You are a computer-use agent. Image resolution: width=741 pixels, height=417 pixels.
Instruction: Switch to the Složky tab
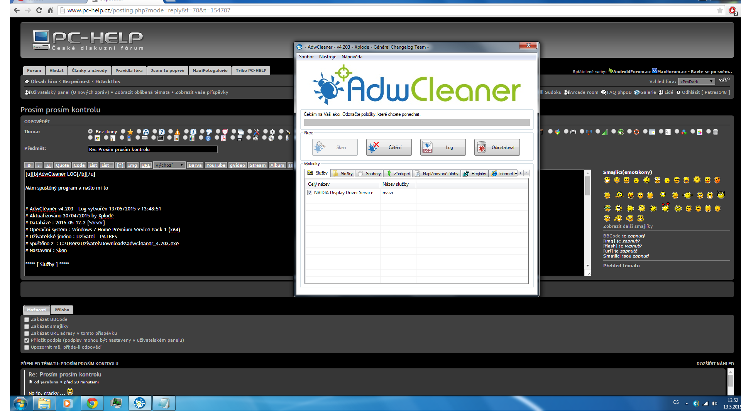(x=343, y=174)
